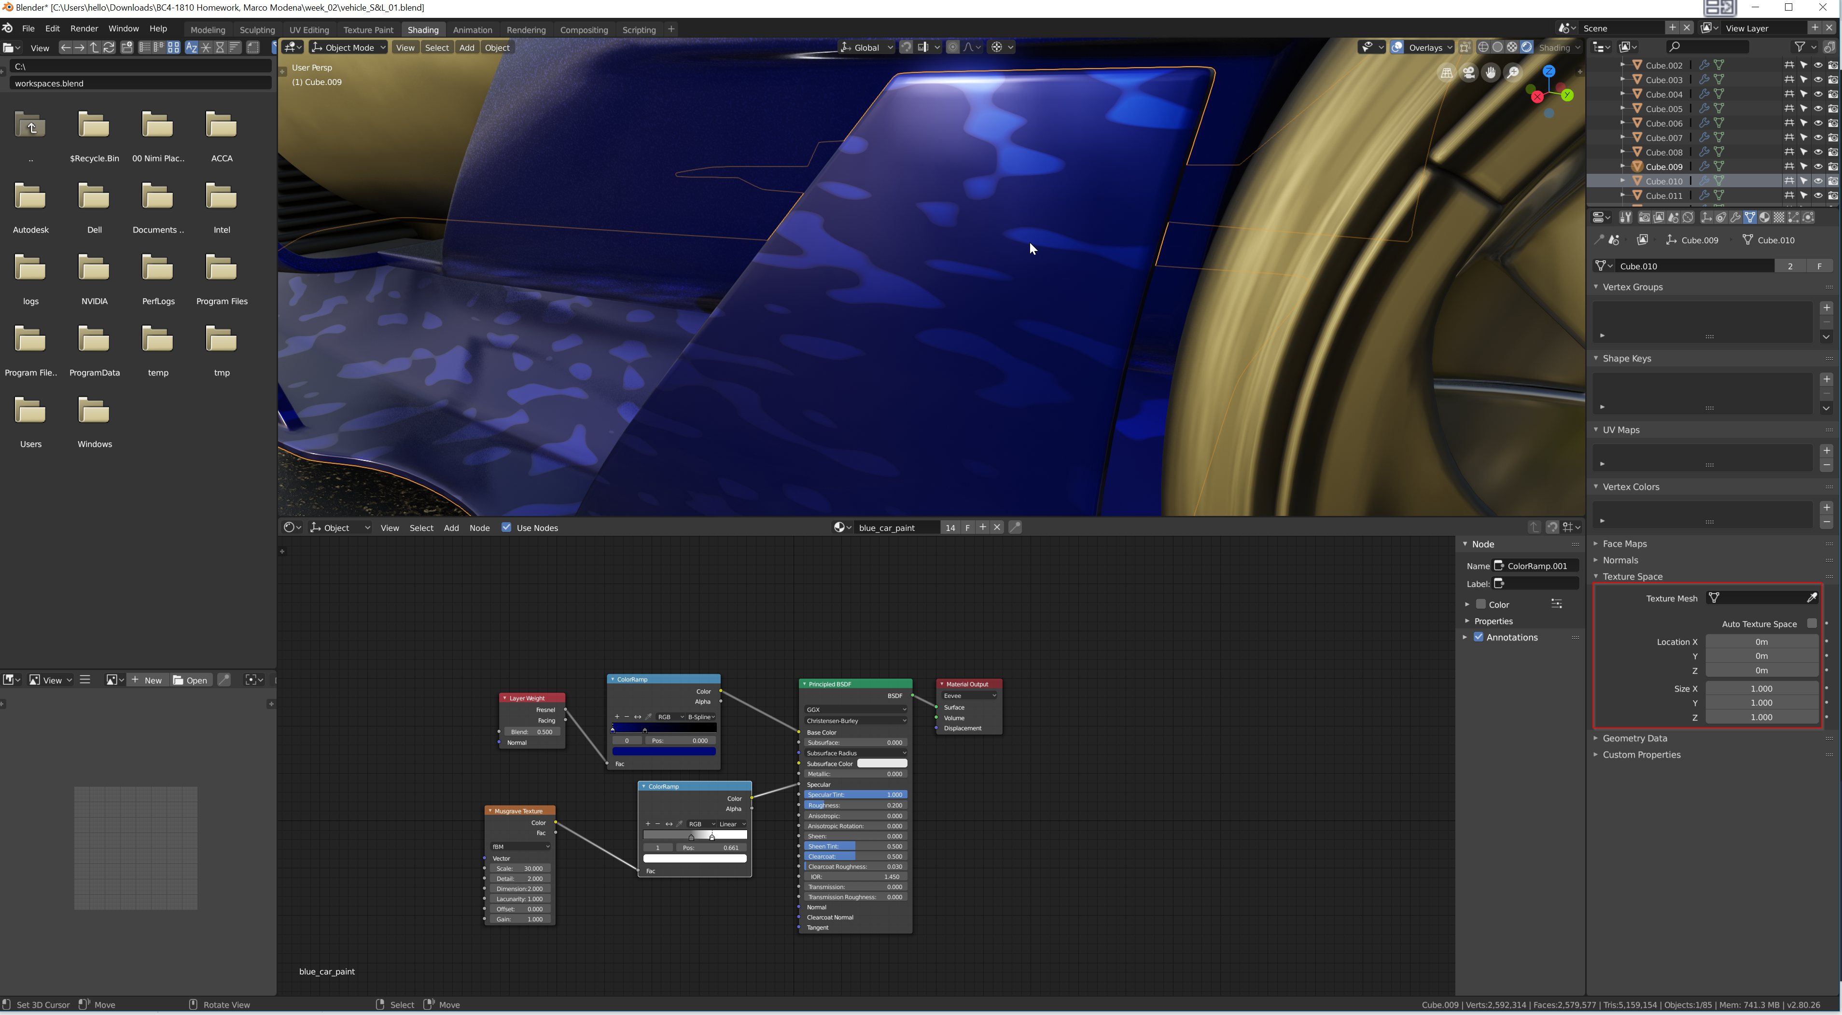
Task: Enable the Auto Texture Space checkbox
Action: tap(1811, 623)
